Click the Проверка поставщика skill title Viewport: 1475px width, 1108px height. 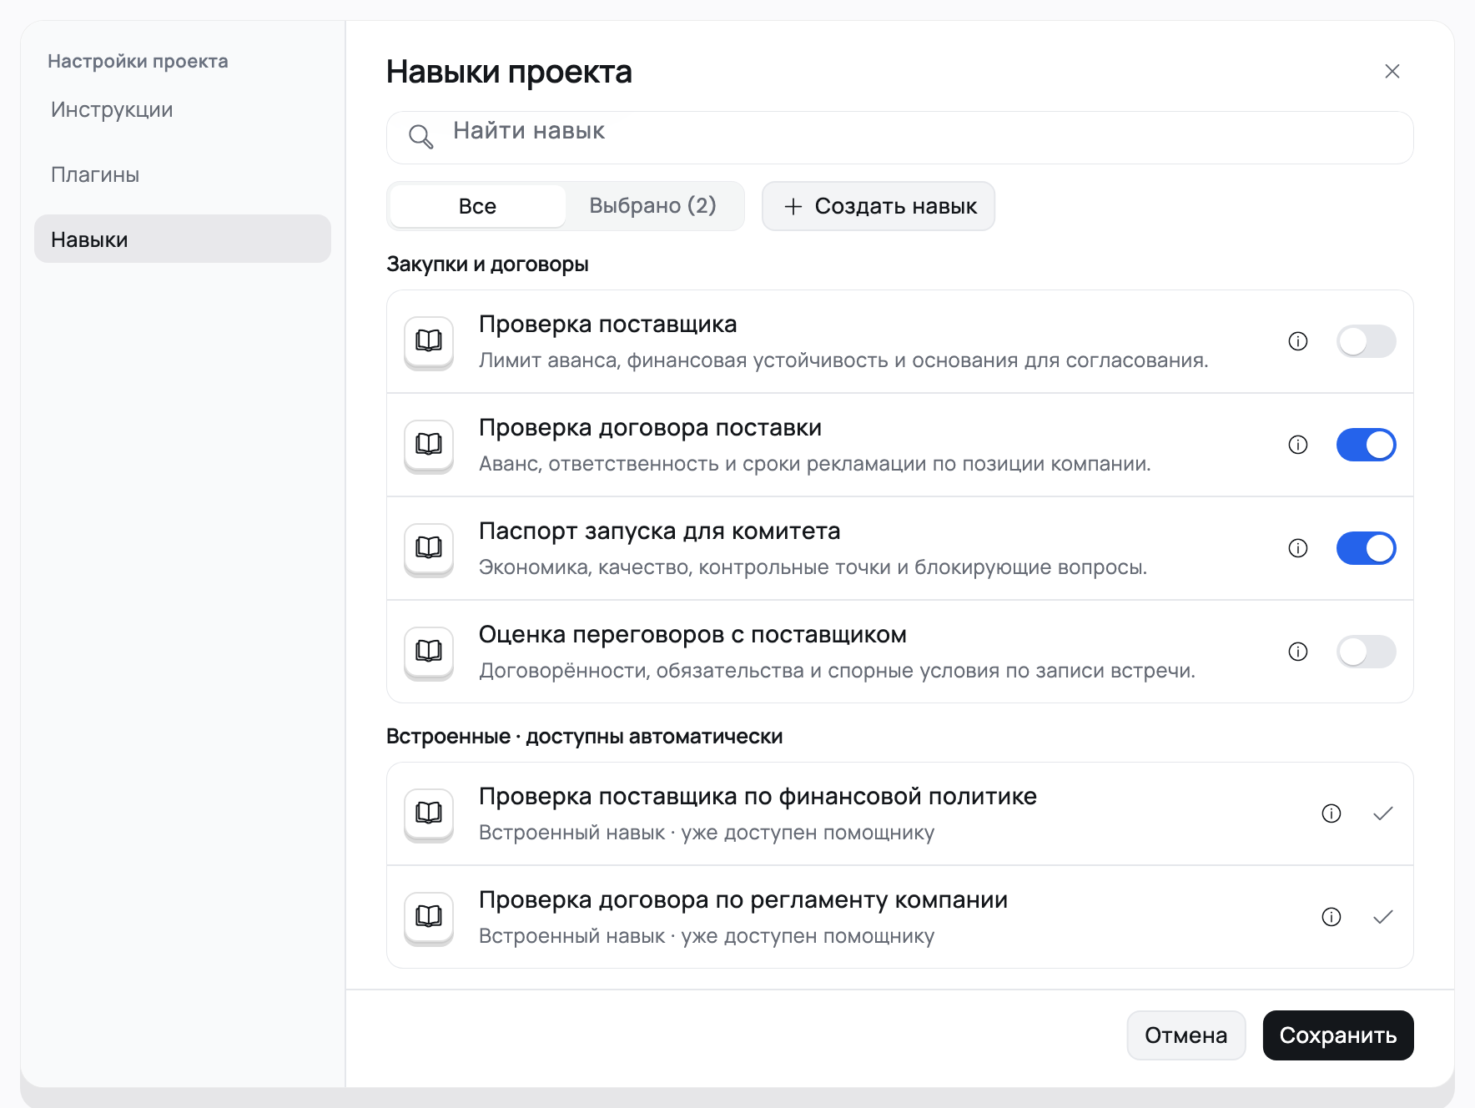[x=607, y=324]
